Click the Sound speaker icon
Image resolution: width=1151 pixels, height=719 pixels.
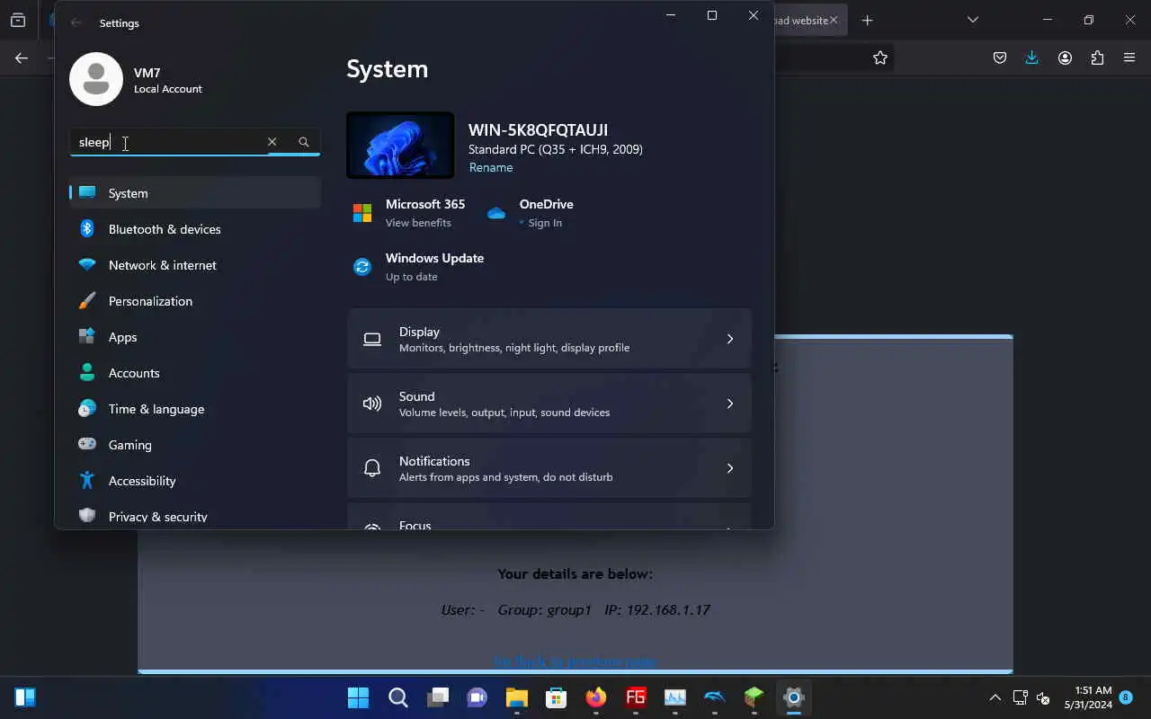372,404
